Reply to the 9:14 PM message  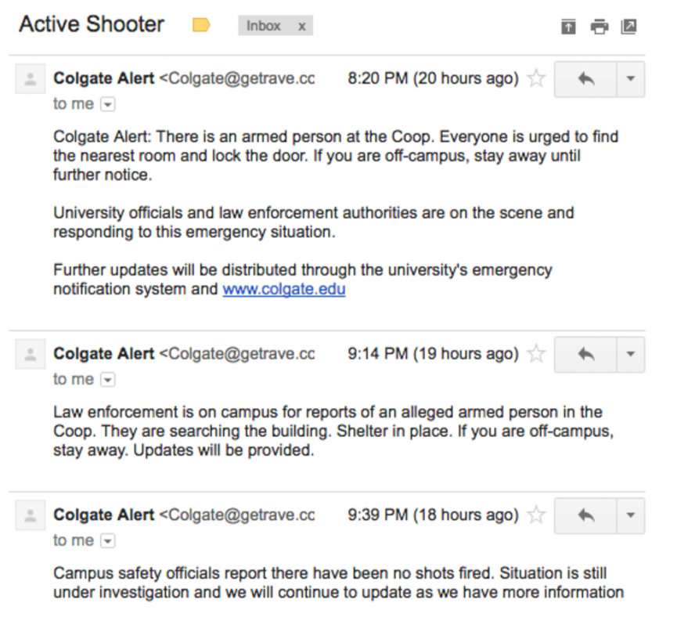pyautogui.click(x=586, y=354)
